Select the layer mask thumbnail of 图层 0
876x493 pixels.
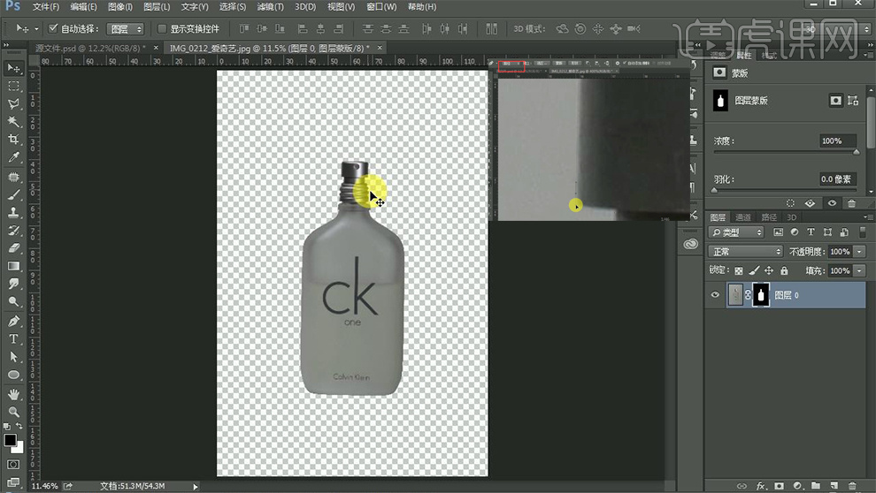pyautogui.click(x=761, y=295)
